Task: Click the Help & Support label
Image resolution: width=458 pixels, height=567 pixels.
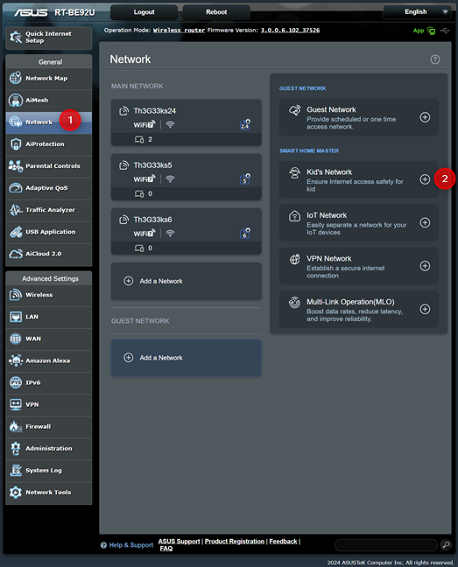Action: click(131, 545)
